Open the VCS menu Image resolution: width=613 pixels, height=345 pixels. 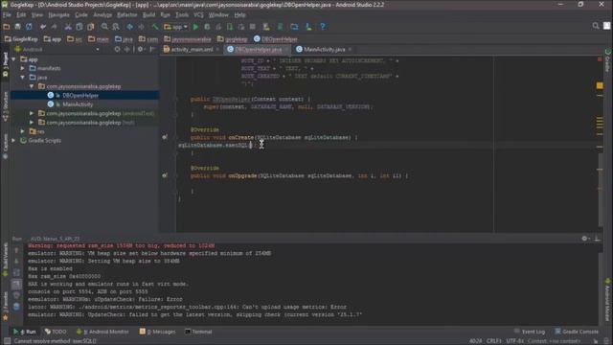pos(198,15)
